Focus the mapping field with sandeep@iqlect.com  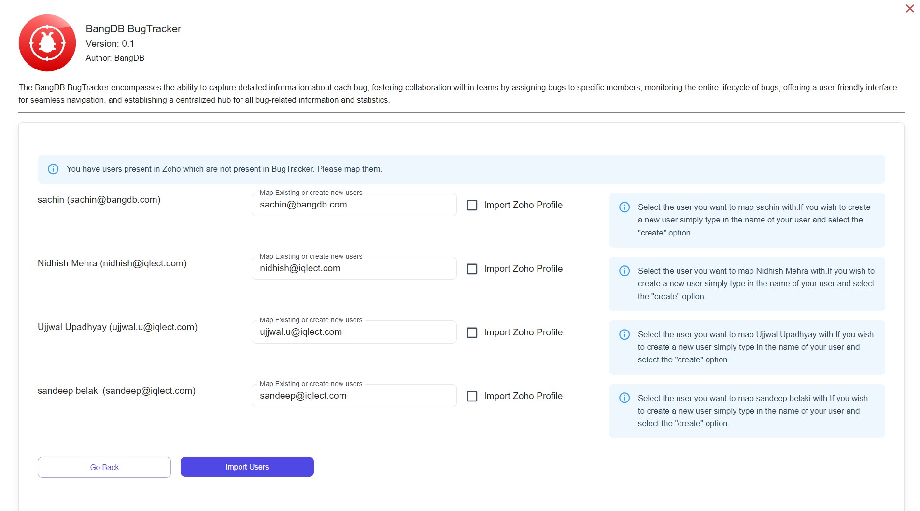pyautogui.click(x=354, y=396)
